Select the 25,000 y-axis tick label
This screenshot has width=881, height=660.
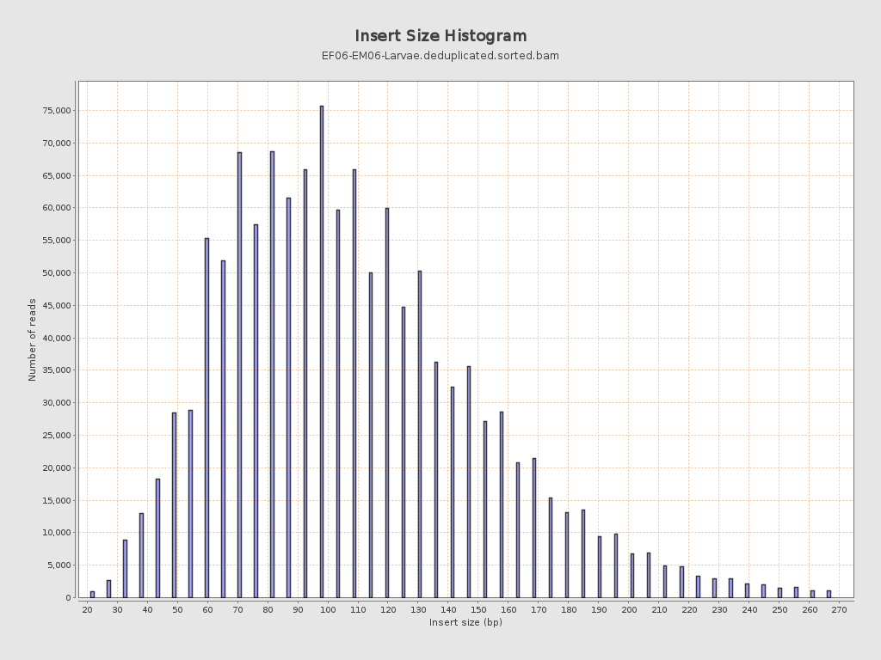coord(57,436)
